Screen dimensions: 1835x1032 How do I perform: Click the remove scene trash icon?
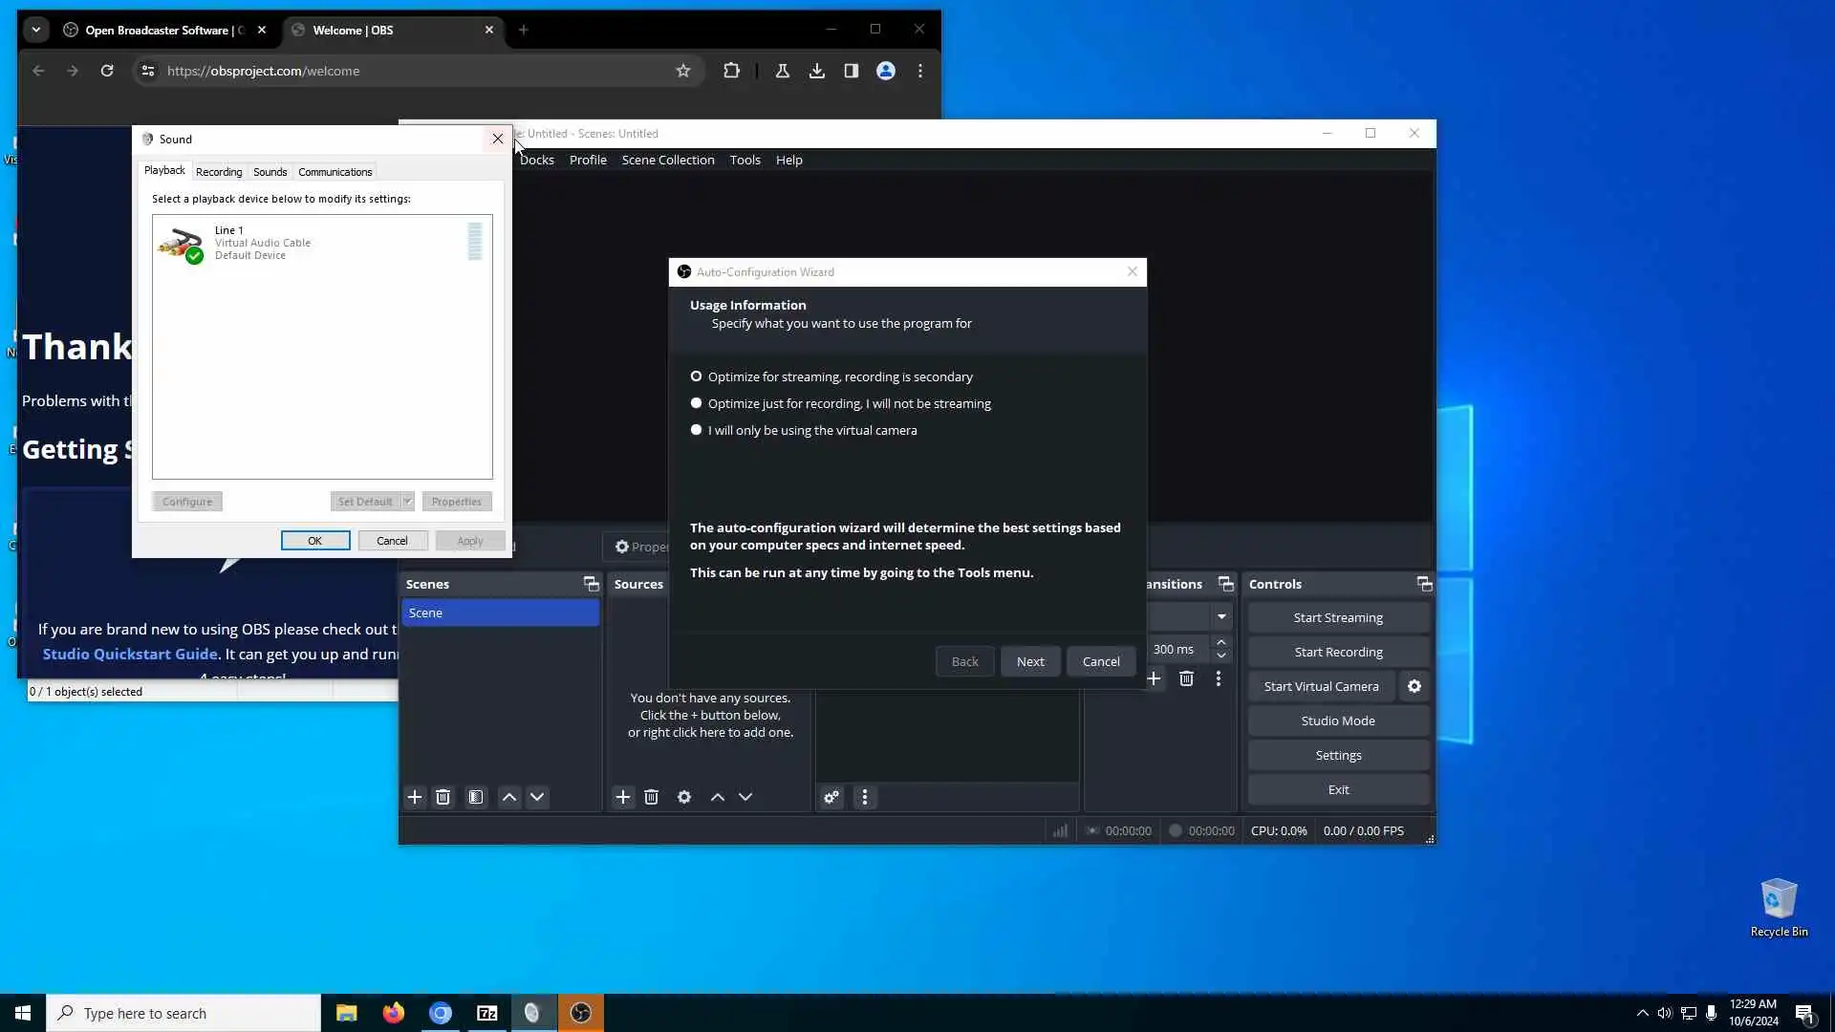click(443, 797)
